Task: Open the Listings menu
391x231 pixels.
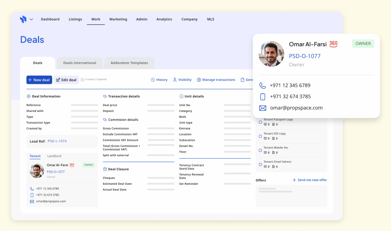Action: tap(75, 19)
